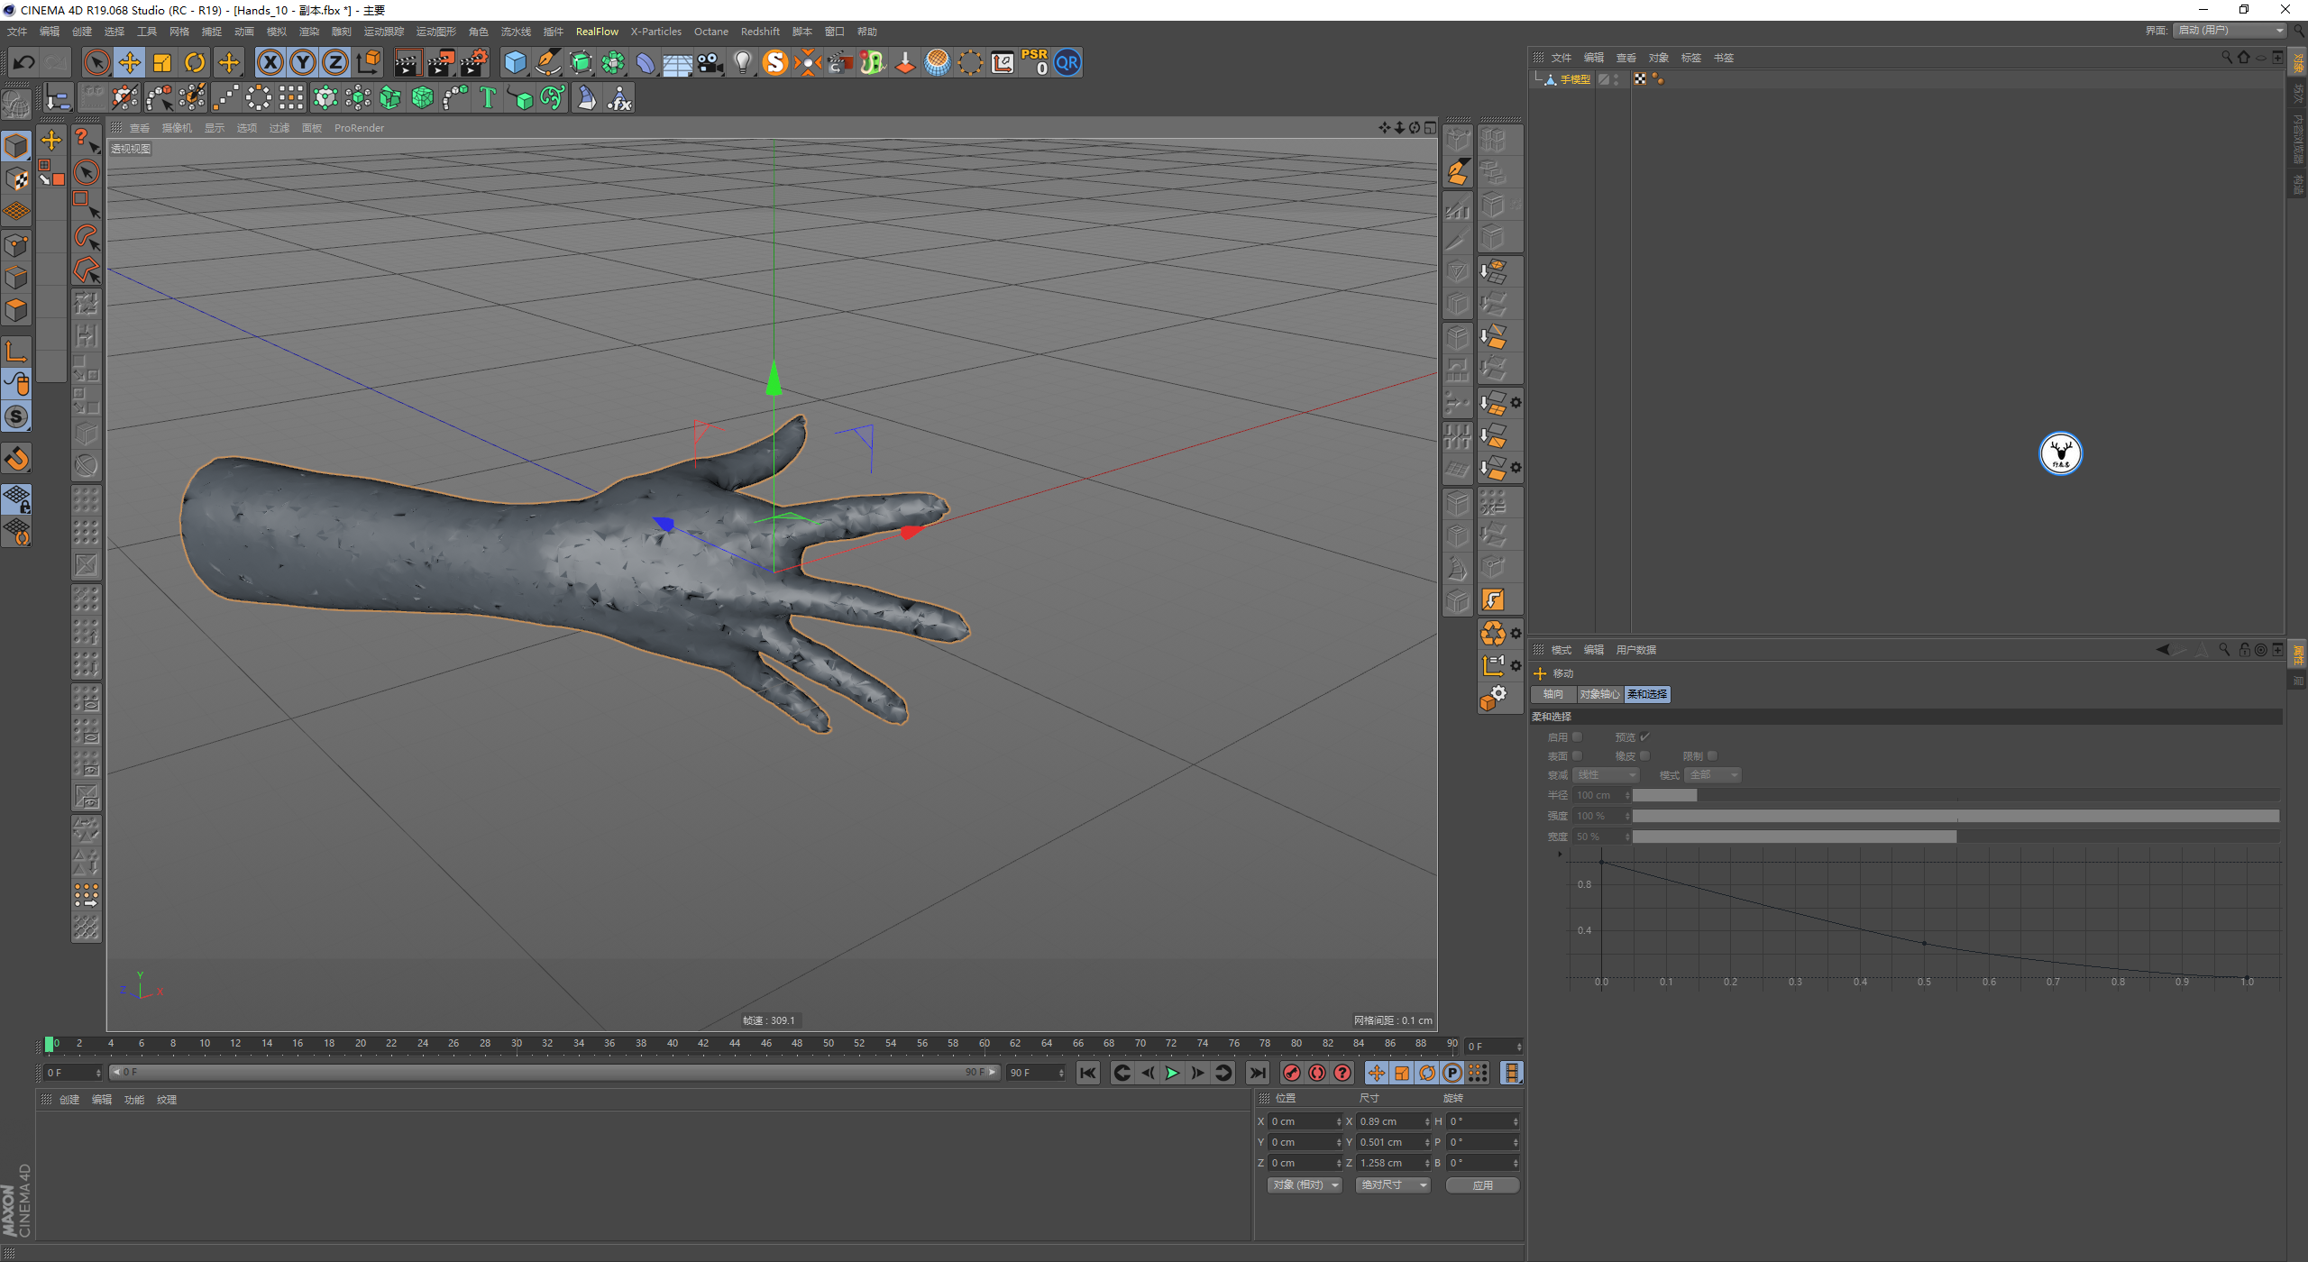Viewport: 2308px width, 1262px height.
Task: Toggle X axis lock icon
Action: (x=270, y=62)
